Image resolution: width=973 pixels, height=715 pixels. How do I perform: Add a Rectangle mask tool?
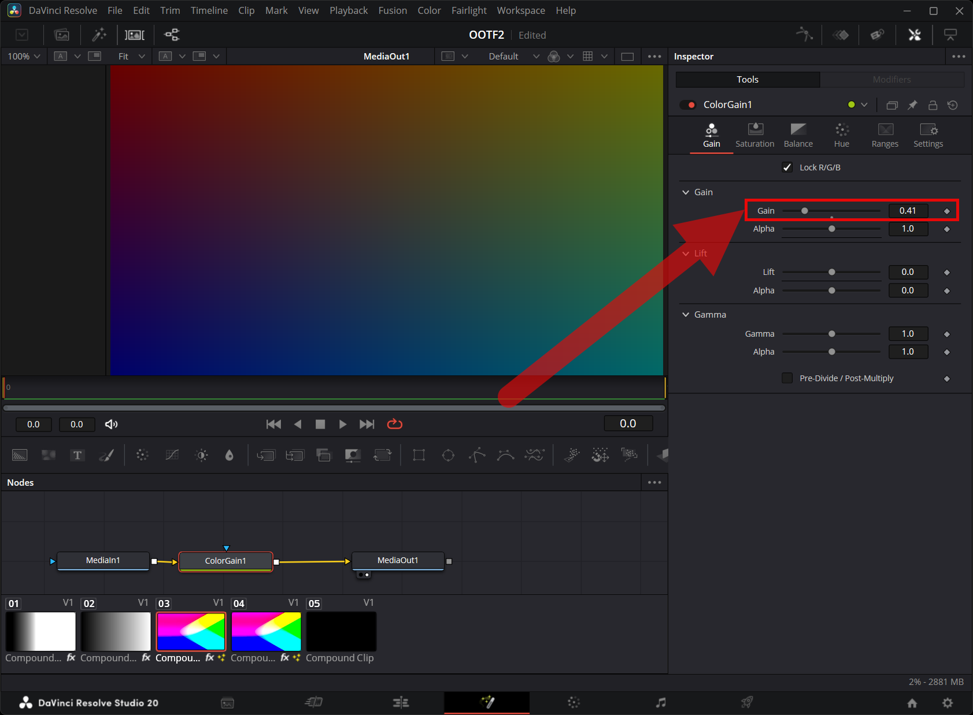point(419,455)
